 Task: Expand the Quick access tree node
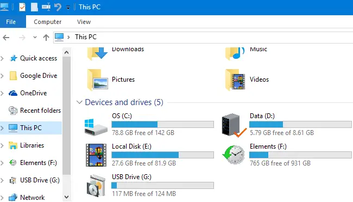(x=2, y=58)
